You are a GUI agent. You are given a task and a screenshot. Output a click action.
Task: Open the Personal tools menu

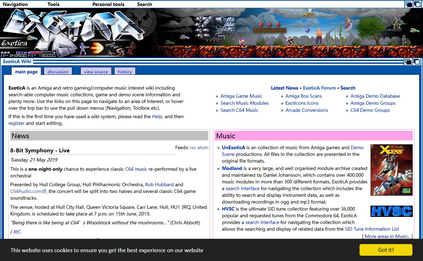[108, 4]
